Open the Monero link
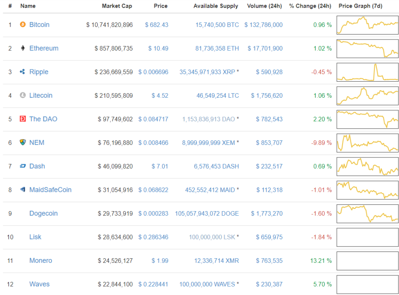Screen dimensions: 399x295 (x=41, y=260)
